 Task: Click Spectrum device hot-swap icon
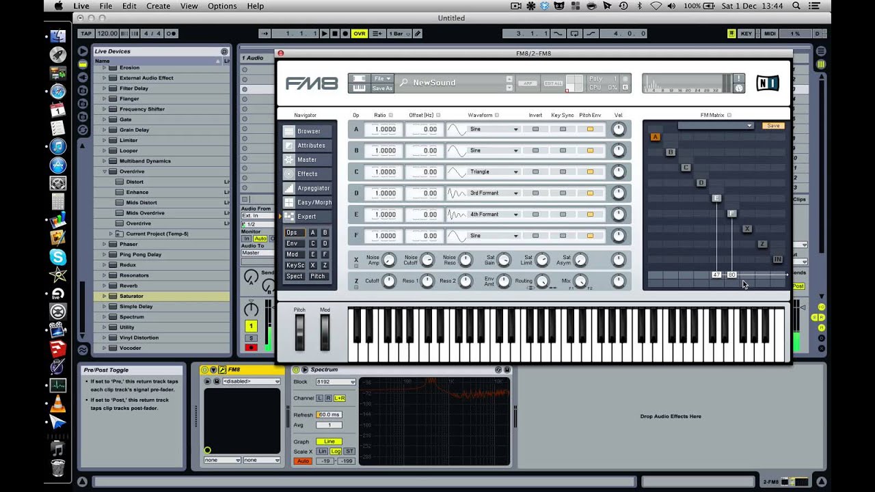pos(498,370)
